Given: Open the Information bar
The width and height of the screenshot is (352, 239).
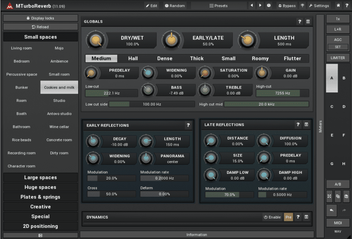Looking at the screenshot, I should (x=197, y=234).
